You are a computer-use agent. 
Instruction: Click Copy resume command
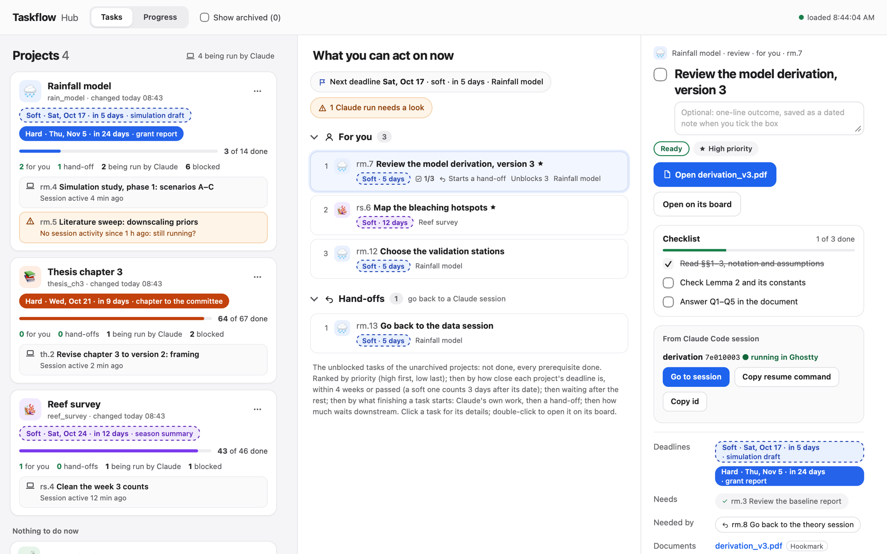point(787,377)
